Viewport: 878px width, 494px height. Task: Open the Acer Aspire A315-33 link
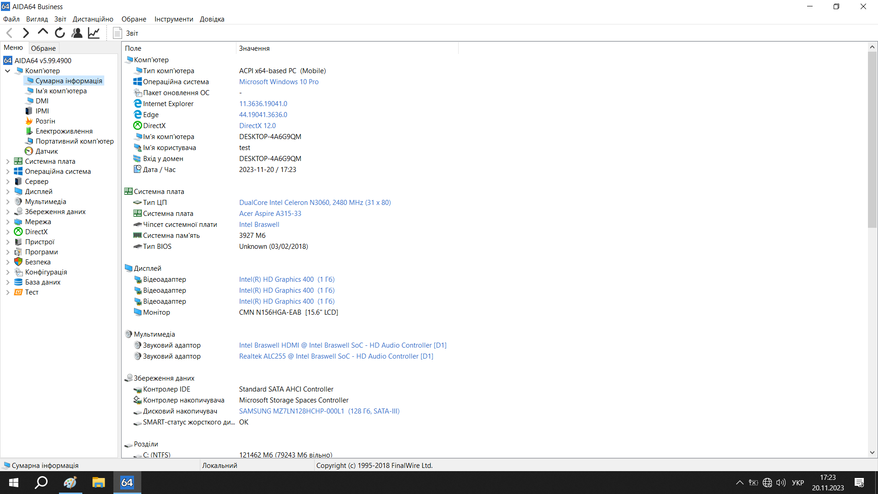[270, 214]
